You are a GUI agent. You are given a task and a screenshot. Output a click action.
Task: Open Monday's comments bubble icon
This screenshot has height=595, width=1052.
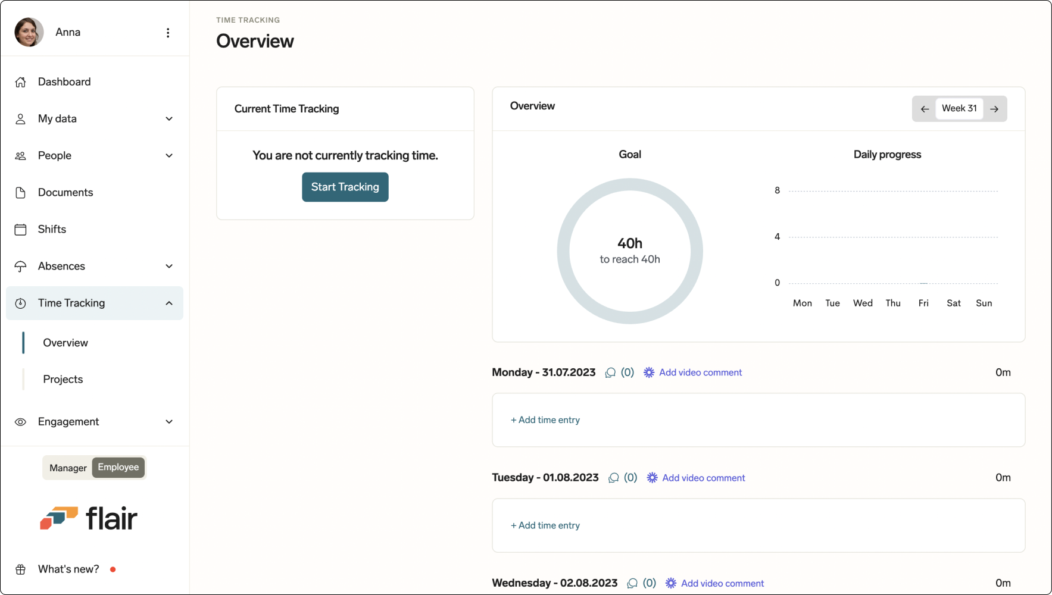click(610, 372)
